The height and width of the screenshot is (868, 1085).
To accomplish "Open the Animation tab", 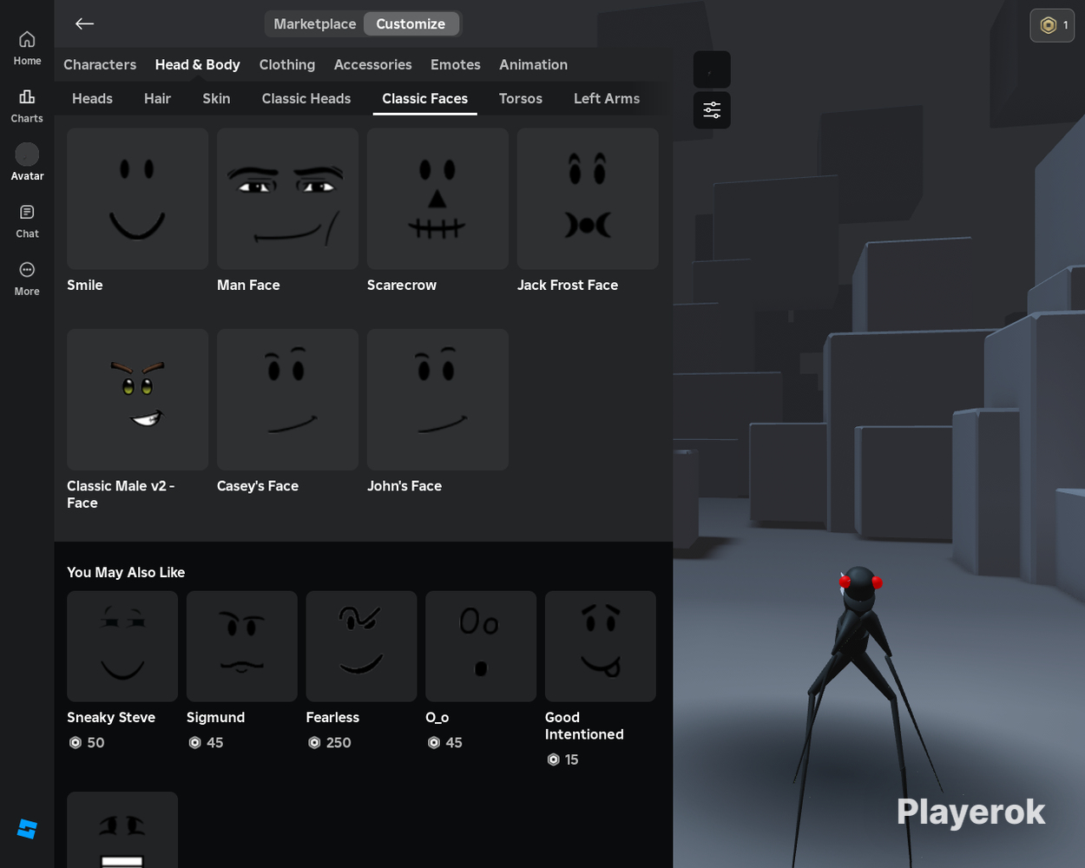I will [533, 64].
